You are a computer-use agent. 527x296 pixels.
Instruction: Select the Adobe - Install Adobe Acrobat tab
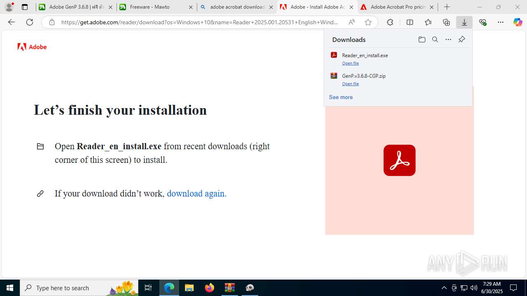[x=317, y=7]
